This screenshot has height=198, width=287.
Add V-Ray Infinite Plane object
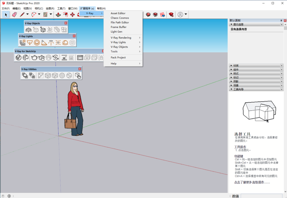pos(28,30)
